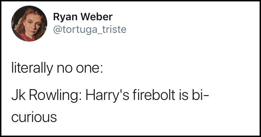This screenshot has width=261, height=137.
Task: Open the @tortuga_triste handle link
Action: pos(90,30)
